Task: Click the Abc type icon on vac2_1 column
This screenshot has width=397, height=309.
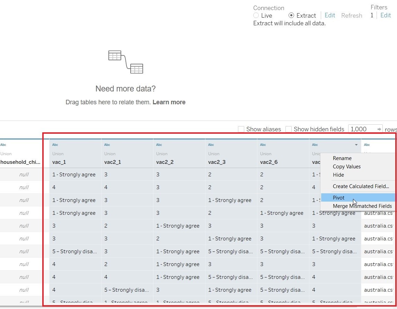Action: click(x=107, y=145)
